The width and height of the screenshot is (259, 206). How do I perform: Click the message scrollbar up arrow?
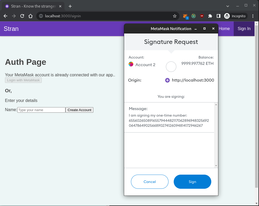[x=216, y=105]
